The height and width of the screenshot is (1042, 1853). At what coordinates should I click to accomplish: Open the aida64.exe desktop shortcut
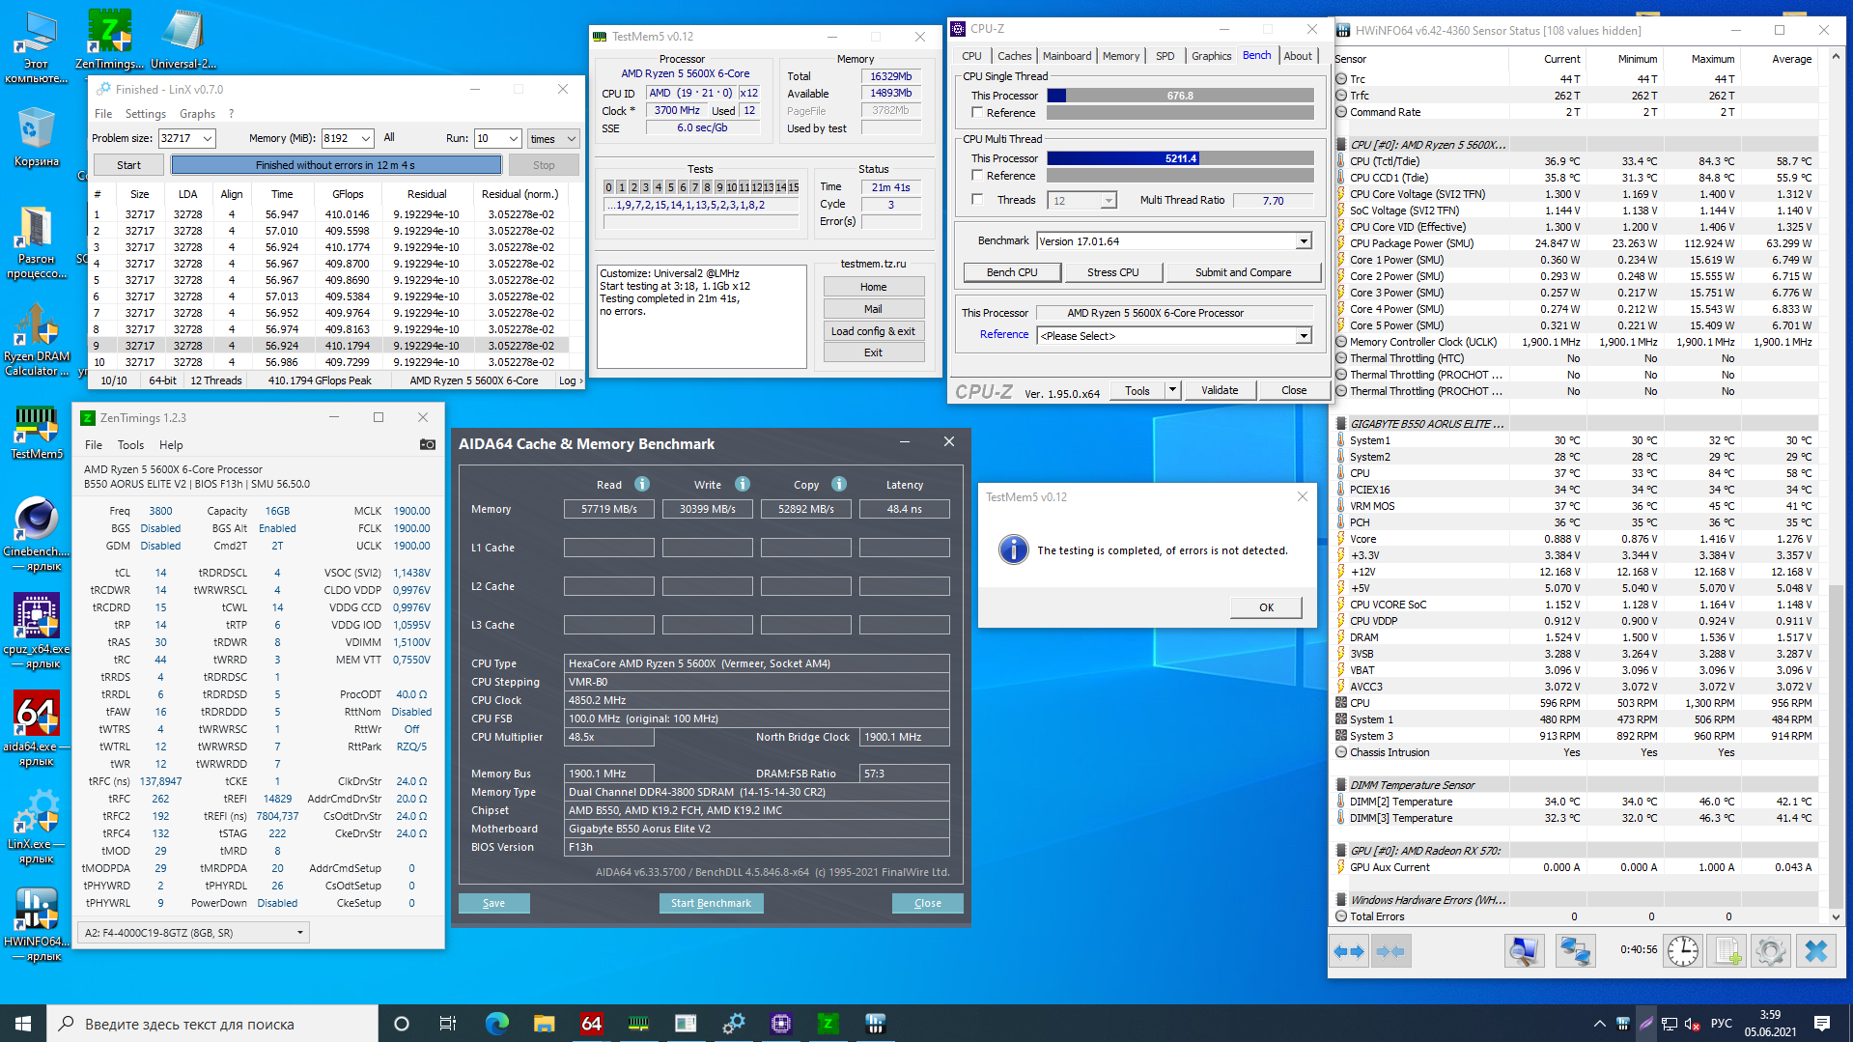click(37, 729)
